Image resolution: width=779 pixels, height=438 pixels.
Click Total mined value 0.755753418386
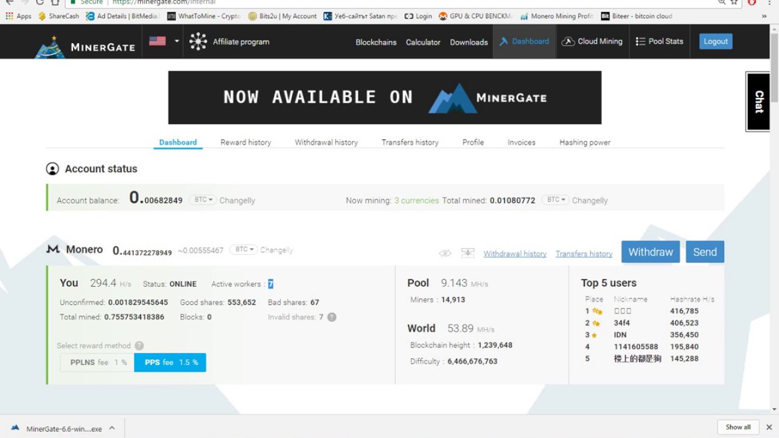click(x=134, y=317)
